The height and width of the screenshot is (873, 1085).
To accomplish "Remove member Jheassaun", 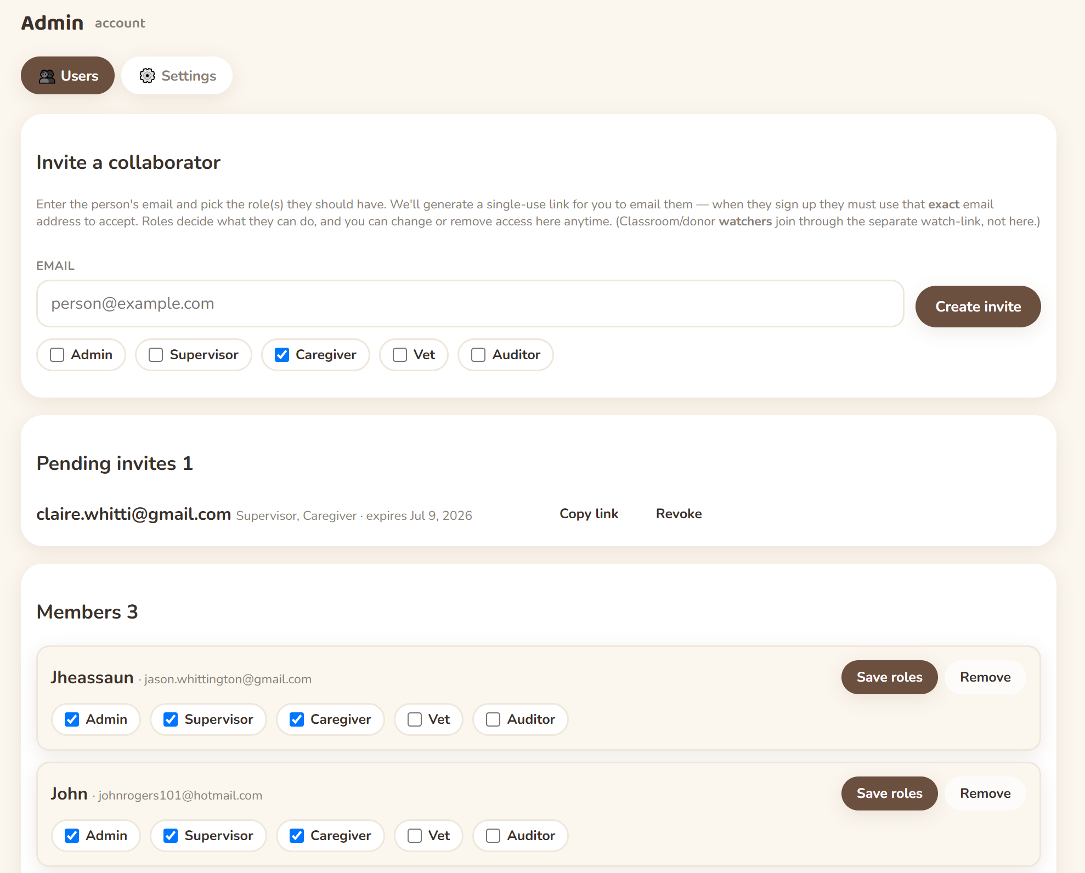I will tap(985, 677).
